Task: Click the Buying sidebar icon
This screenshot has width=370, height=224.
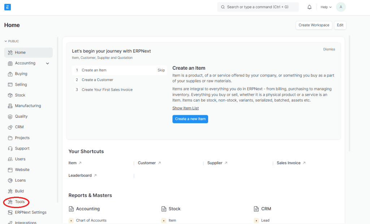Action: pyautogui.click(x=10, y=74)
